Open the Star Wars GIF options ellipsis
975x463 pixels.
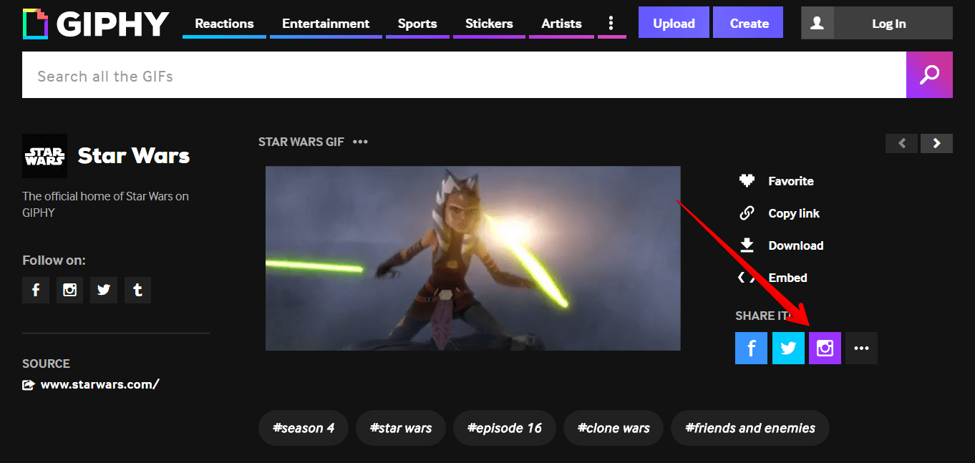point(360,142)
